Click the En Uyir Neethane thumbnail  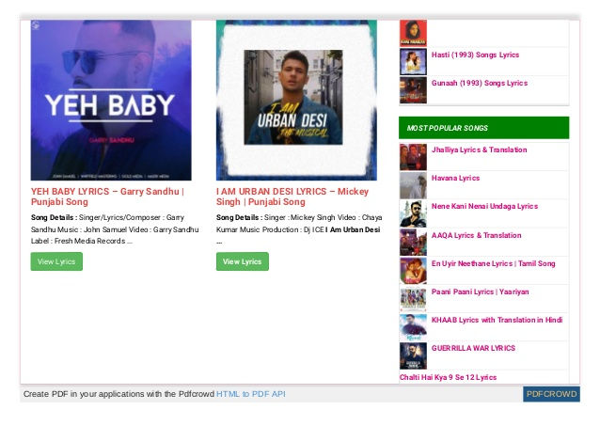point(413,271)
